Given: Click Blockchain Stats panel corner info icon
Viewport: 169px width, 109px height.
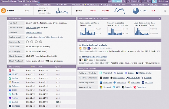Looking at the screenshot, I should [x=160, y=18].
